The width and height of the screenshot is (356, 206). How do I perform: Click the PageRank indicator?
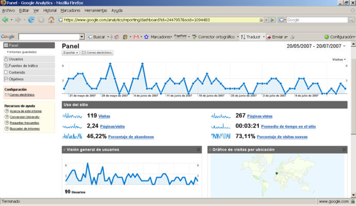[x=180, y=37]
